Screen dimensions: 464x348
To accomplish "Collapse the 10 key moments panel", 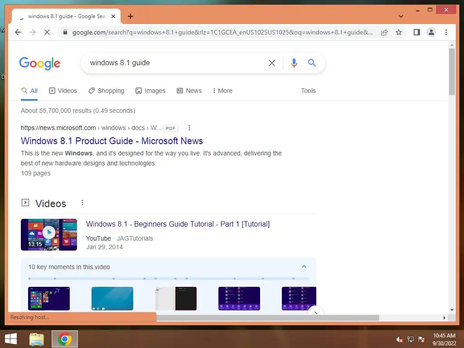I will coord(304,266).
